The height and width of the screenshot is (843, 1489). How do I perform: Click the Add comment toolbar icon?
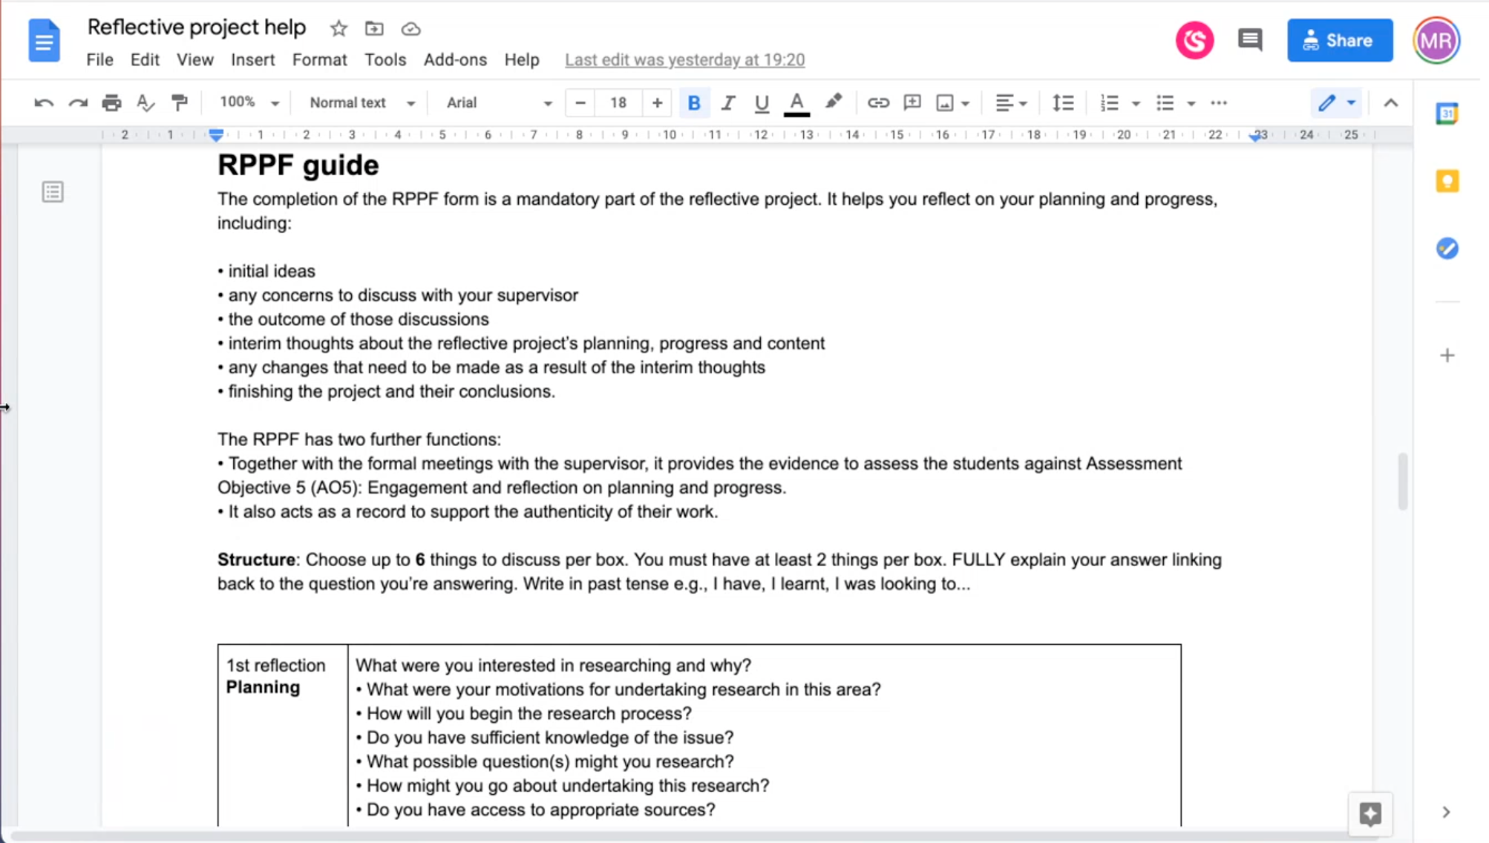coord(912,103)
